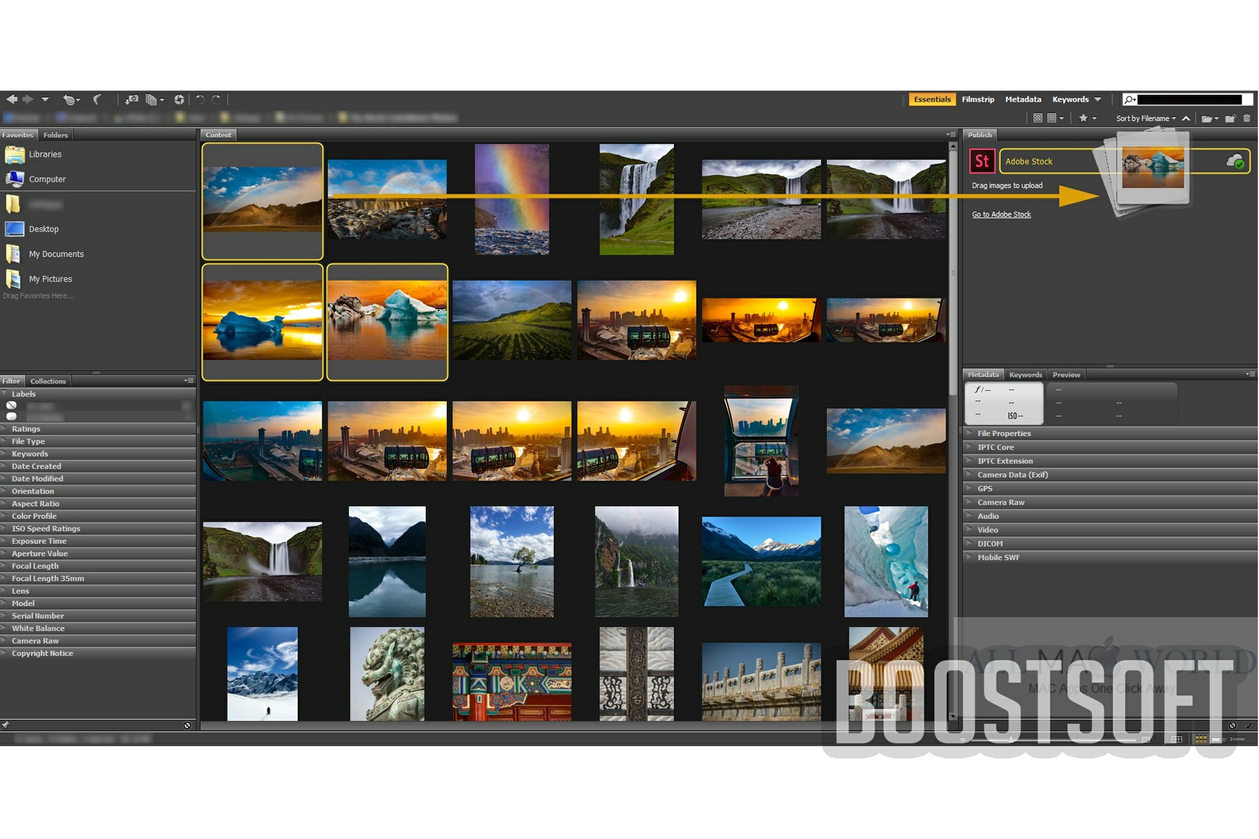Switch to View Content as List
Viewport: 1259px width, 839px height.
pos(1238,739)
